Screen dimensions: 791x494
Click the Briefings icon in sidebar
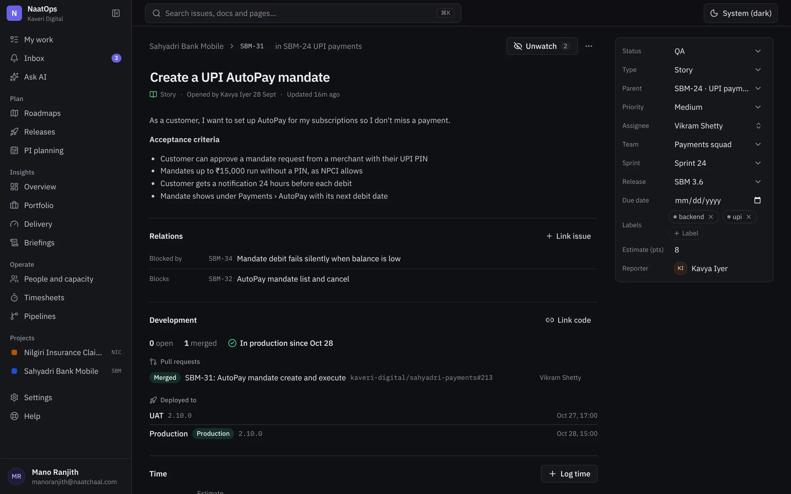[x=14, y=242]
